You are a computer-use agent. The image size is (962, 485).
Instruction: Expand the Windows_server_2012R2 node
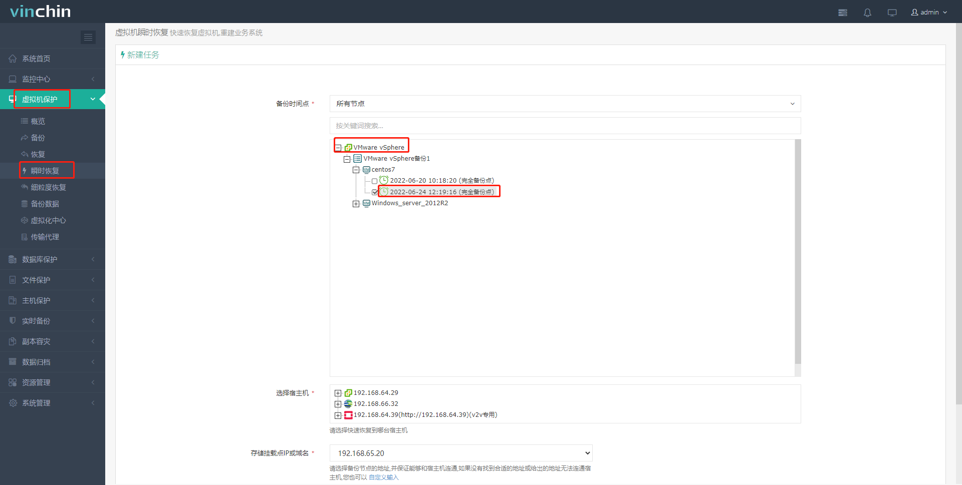(x=356, y=204)
